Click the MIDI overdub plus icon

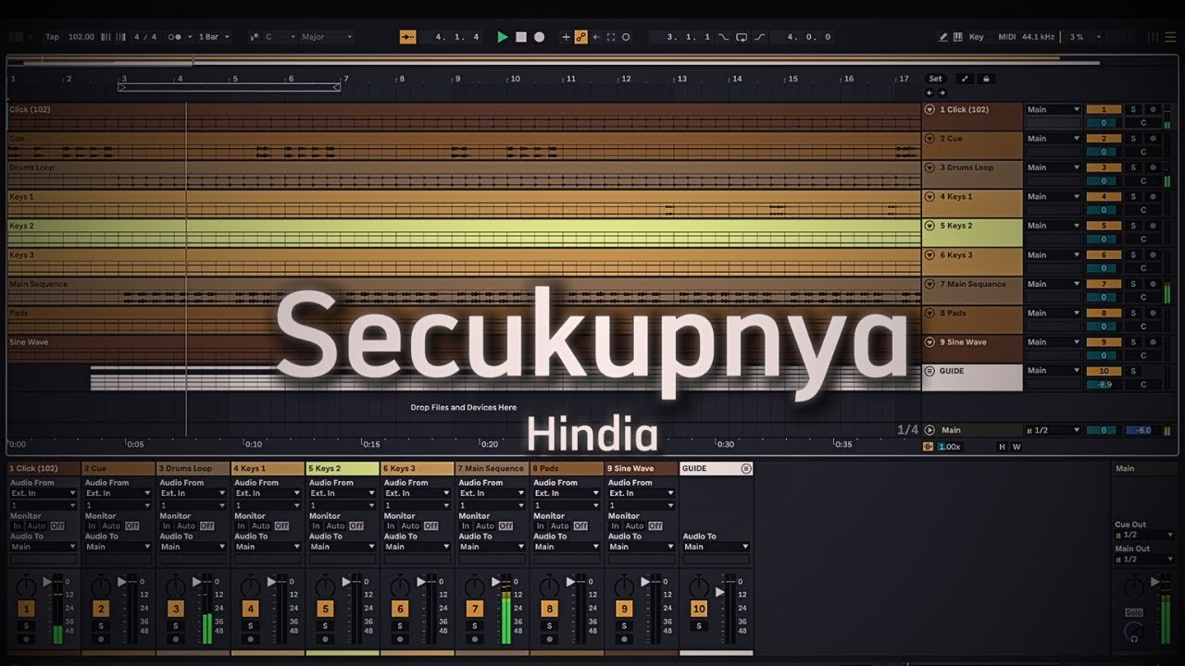coord(567,37)
